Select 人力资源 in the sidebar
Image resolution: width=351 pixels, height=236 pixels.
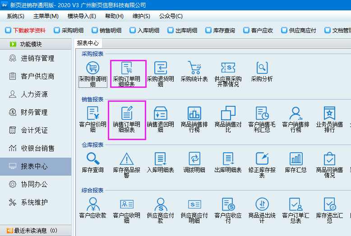pos(36,94)
